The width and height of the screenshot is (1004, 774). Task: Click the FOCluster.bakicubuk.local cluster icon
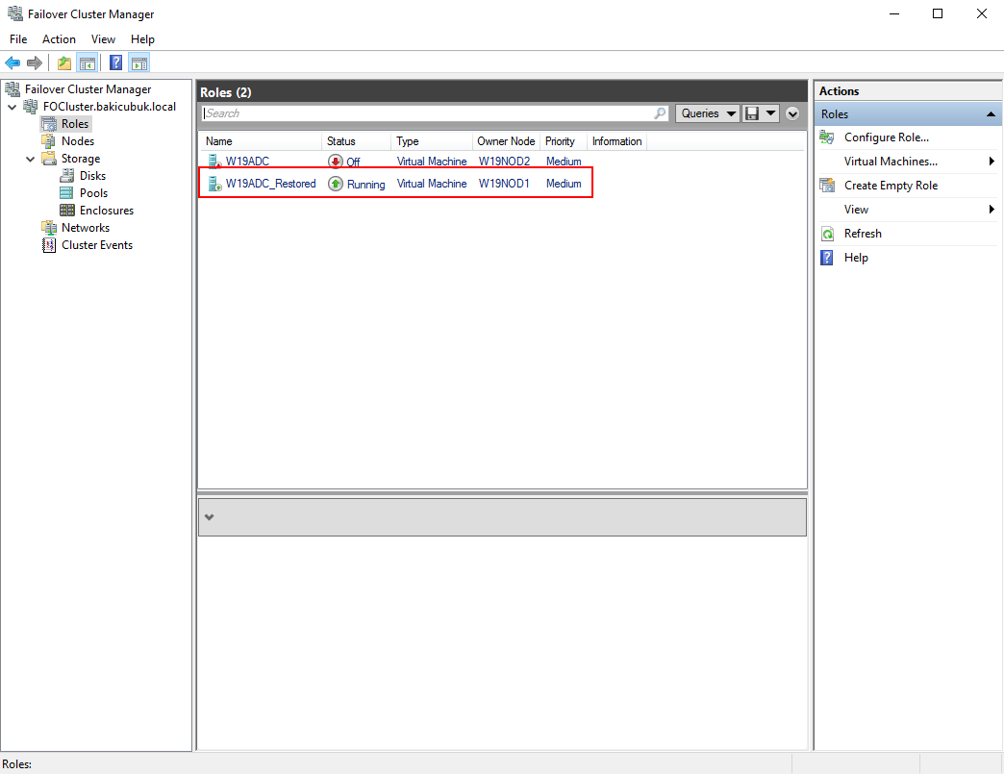click(30, 107)
